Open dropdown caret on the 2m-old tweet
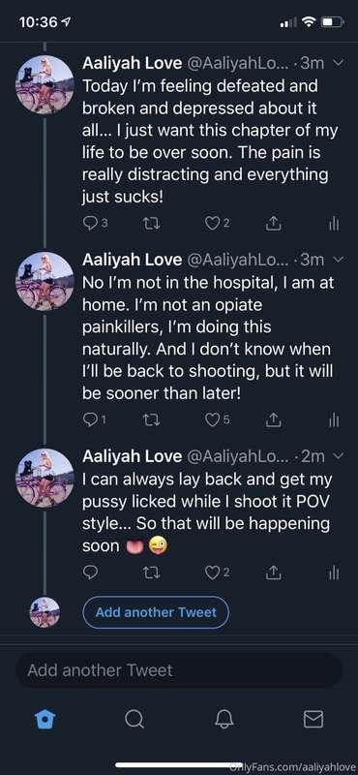 coord(339,455)
